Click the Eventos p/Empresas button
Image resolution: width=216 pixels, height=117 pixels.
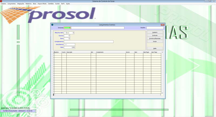tap(155, 39)
